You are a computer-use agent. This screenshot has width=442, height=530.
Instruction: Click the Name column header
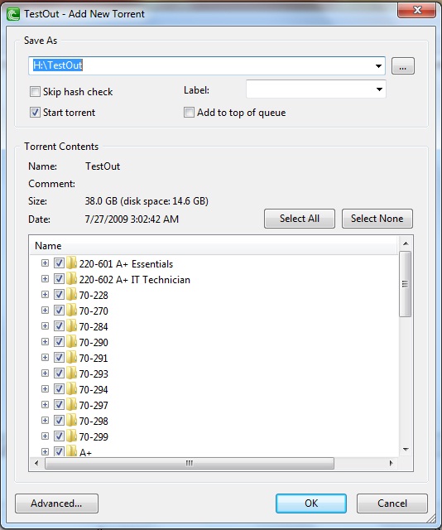(214, 246)
